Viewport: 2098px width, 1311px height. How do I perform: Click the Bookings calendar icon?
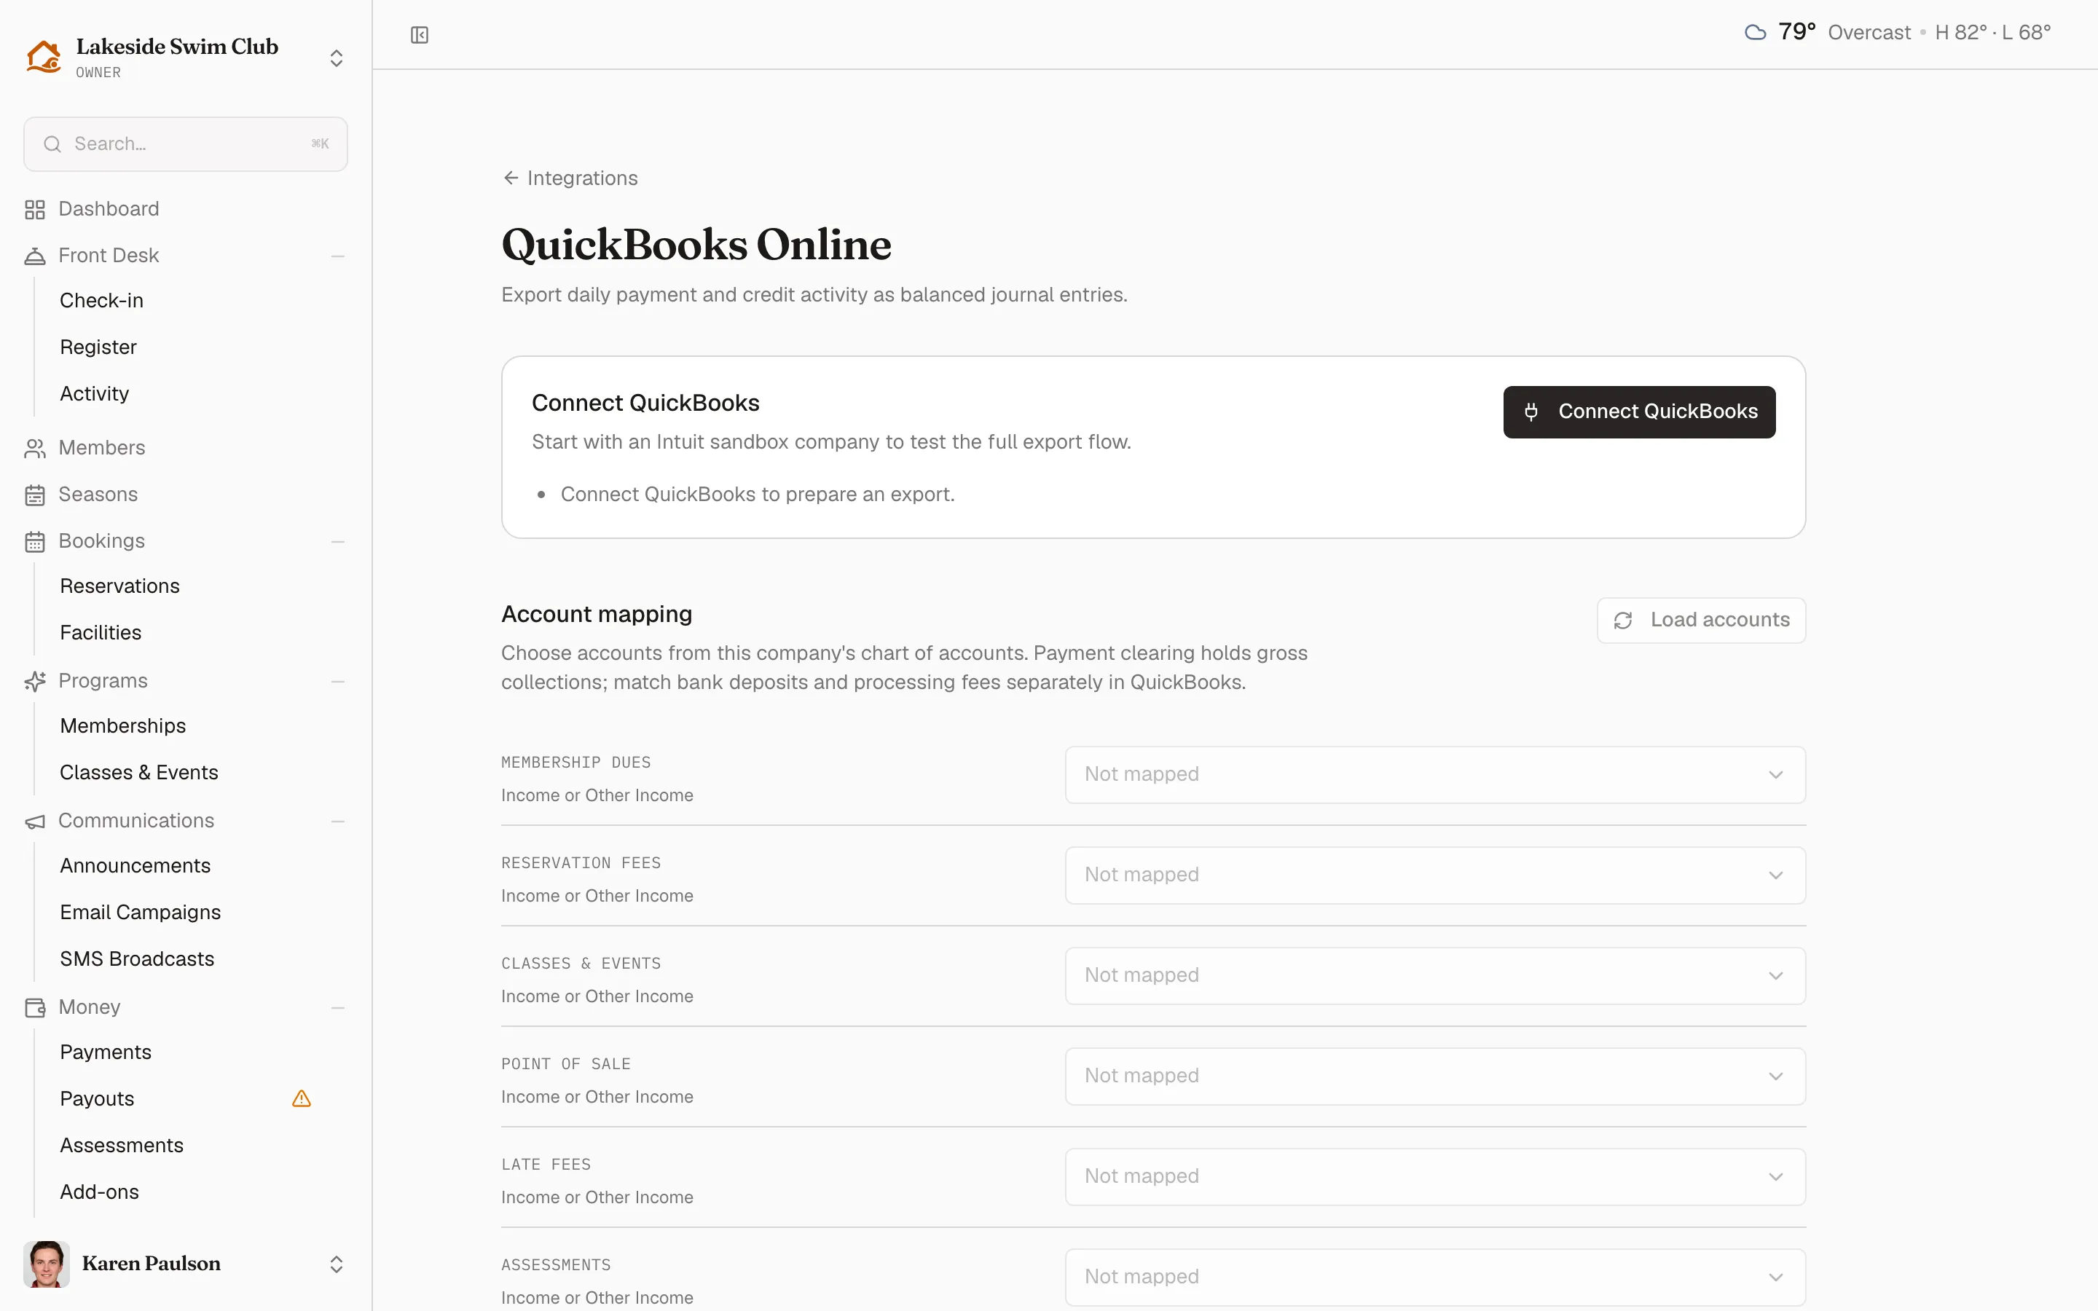[x=35, y=542]
